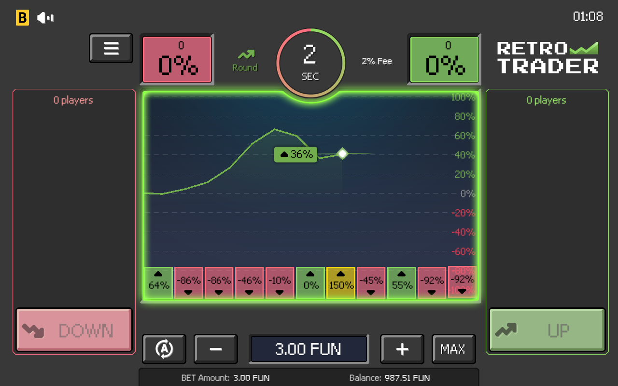Image resolution: width=618 pixels, height=386 pixels.
Task: Select the 3.00 FUN bet amount field
Action: 309,349
